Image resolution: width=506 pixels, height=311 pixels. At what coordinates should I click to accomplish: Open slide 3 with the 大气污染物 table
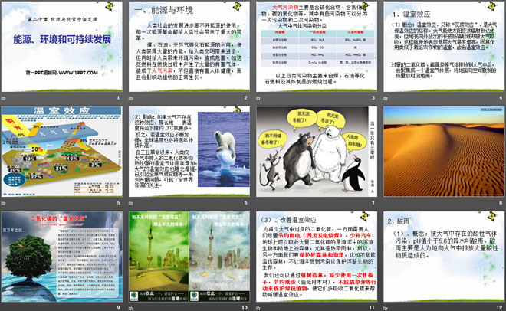pyautogui.click(x=317, y=47)
